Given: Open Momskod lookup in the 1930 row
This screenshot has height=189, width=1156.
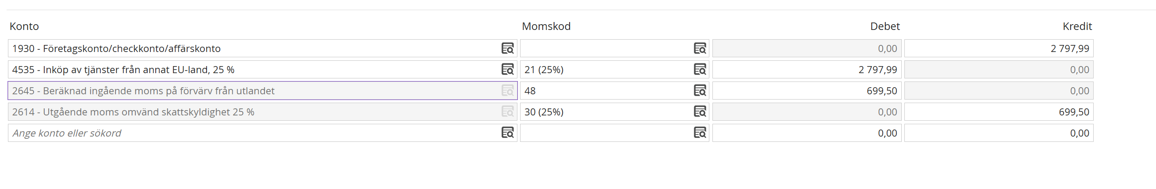Looking at the screenshot, I should [700, 48].
